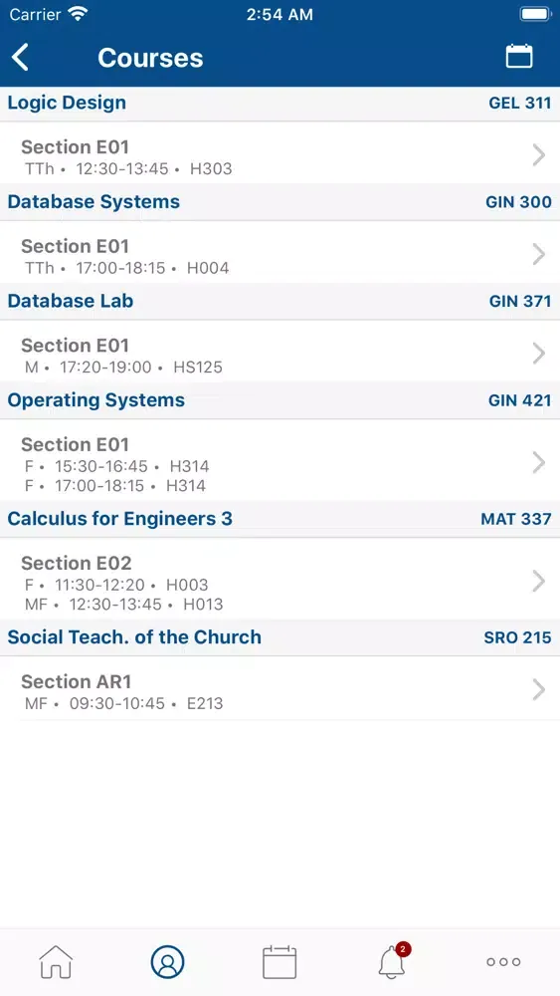The width and height of the screenshot is (560, 996).
Task: Open calendar view from header icon
Action: click(519, 57)
